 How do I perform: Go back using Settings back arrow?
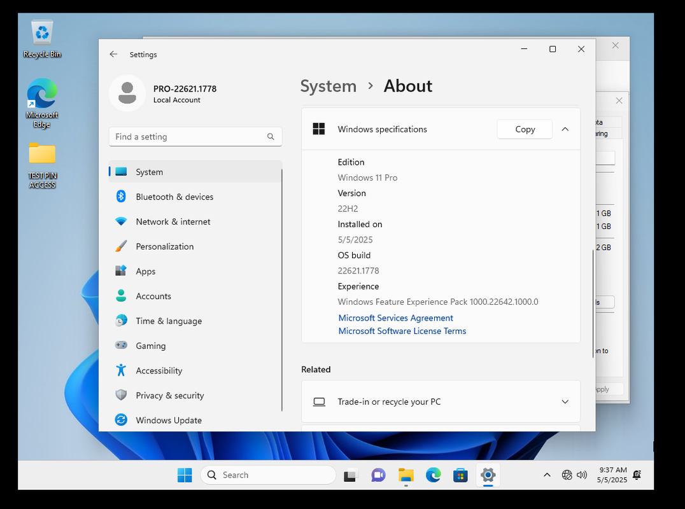(113, 54)
